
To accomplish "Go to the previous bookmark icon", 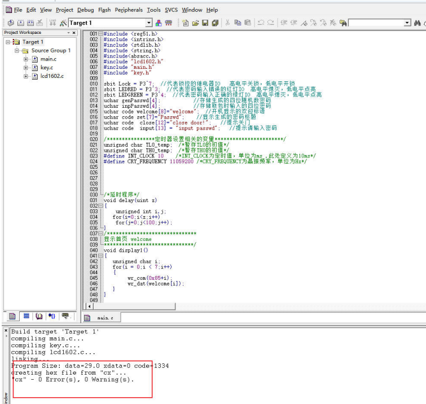I will pos(323,23).
